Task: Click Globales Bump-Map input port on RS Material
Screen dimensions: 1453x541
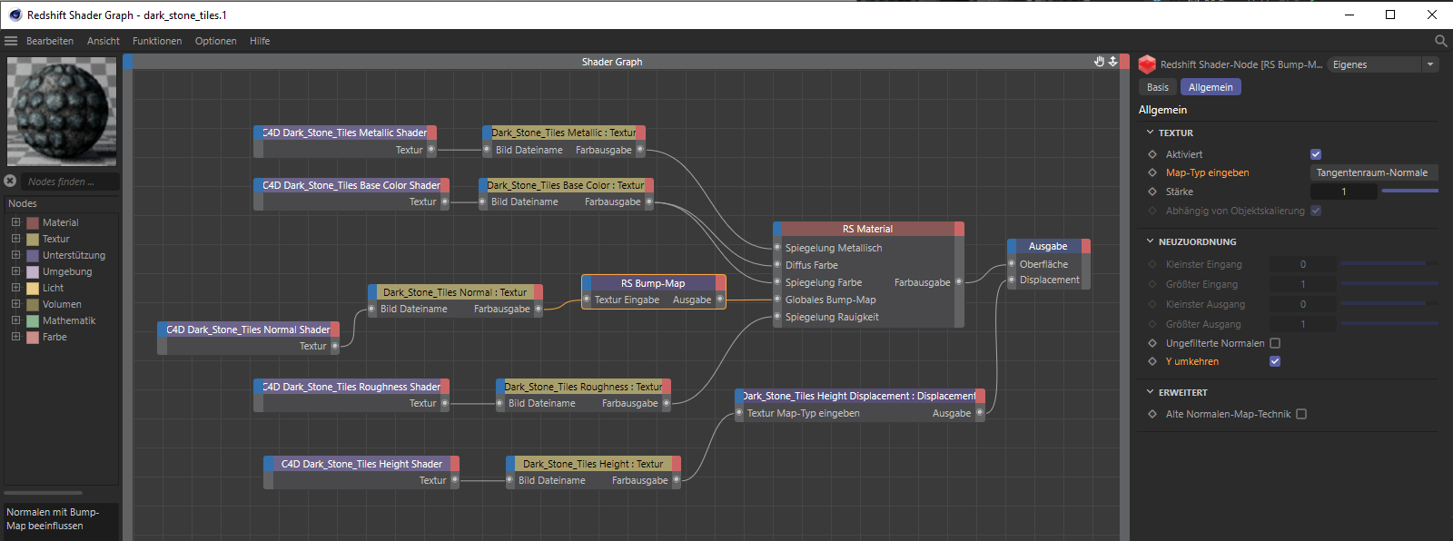Action: coord(777,300)
